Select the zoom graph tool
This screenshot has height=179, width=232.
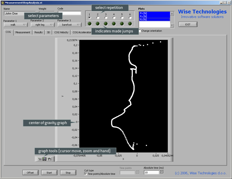click(x=45, y=159)
